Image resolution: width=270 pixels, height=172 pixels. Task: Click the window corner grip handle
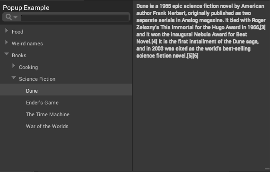click(267, 170)
